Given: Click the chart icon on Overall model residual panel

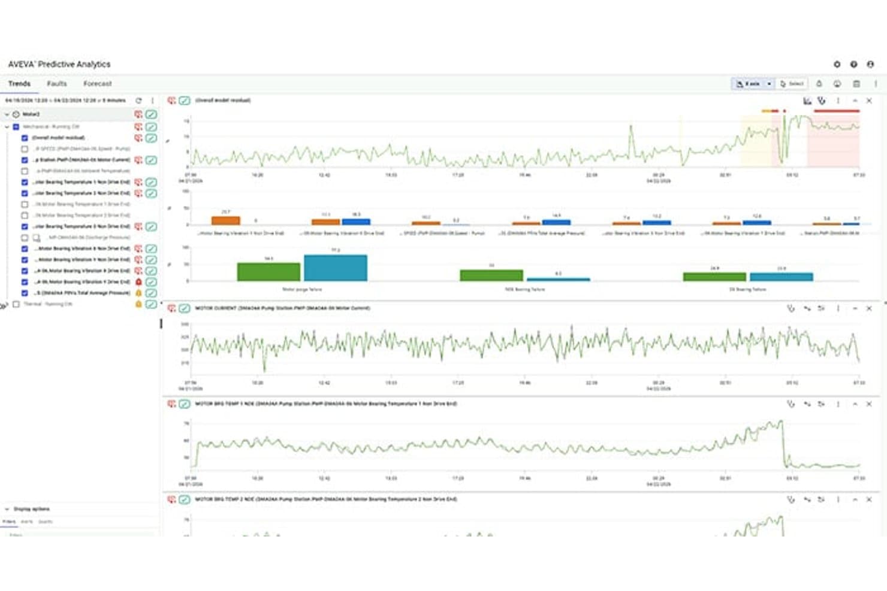Looking at the screenshot, I should coord(807,101).
